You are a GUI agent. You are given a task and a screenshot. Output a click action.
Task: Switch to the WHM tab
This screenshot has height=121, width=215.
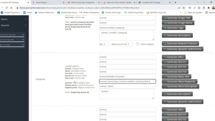pyautogui.click(x=83, y=2)
